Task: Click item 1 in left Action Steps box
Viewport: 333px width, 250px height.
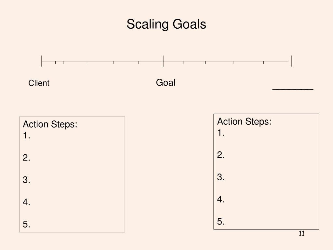Action: coord(27,135)
